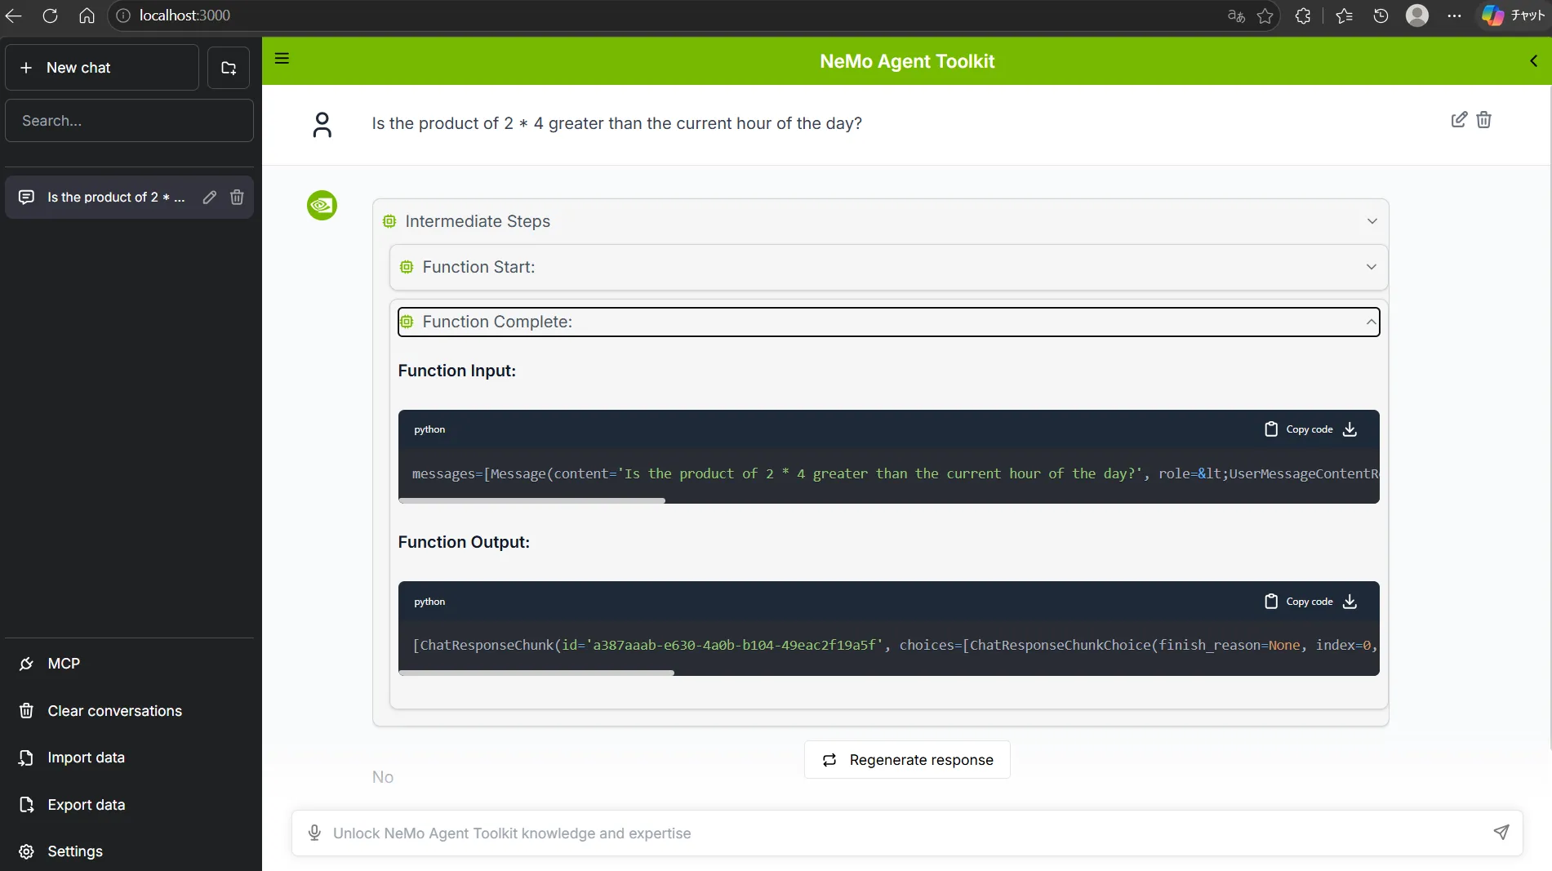The image size is (1552, 871).
Task: Open browser profile avatar
Action: click(x=1417, y=16)
